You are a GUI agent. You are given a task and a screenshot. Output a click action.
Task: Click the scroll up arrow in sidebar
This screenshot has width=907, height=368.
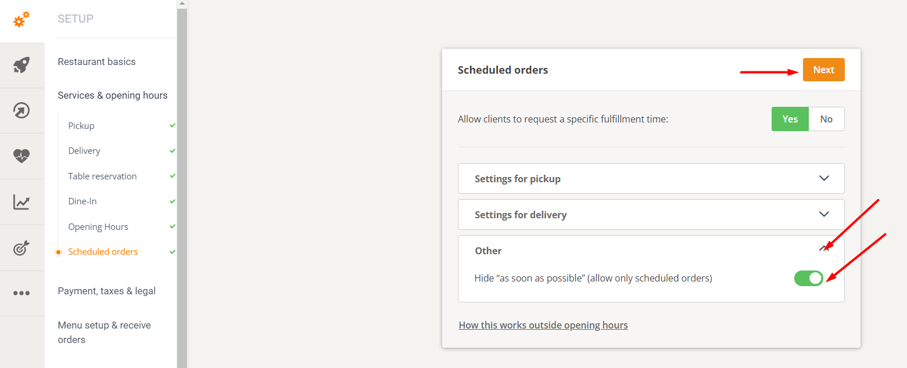point(182,3)
